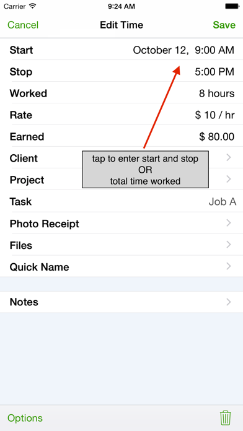Tap the battery indicator icon
This screenshot has height=431, width=243.
232,6
